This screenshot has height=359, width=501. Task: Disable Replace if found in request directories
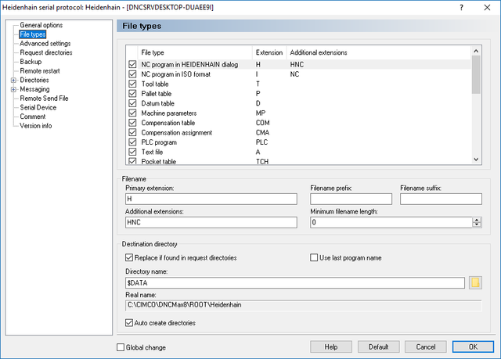[x=129, y=257]
